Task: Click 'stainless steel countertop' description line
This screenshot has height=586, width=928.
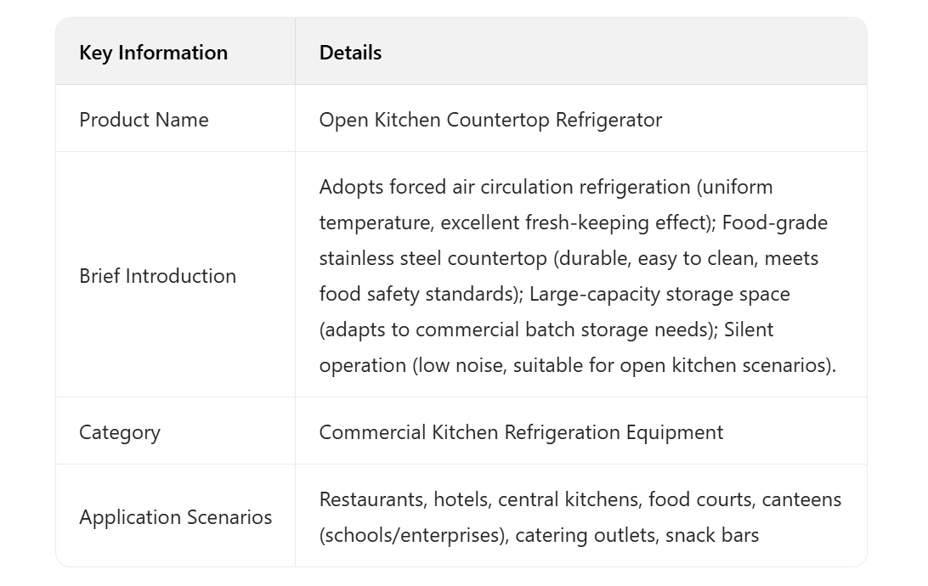Action: pyautogui.click(x=425, y=258)
